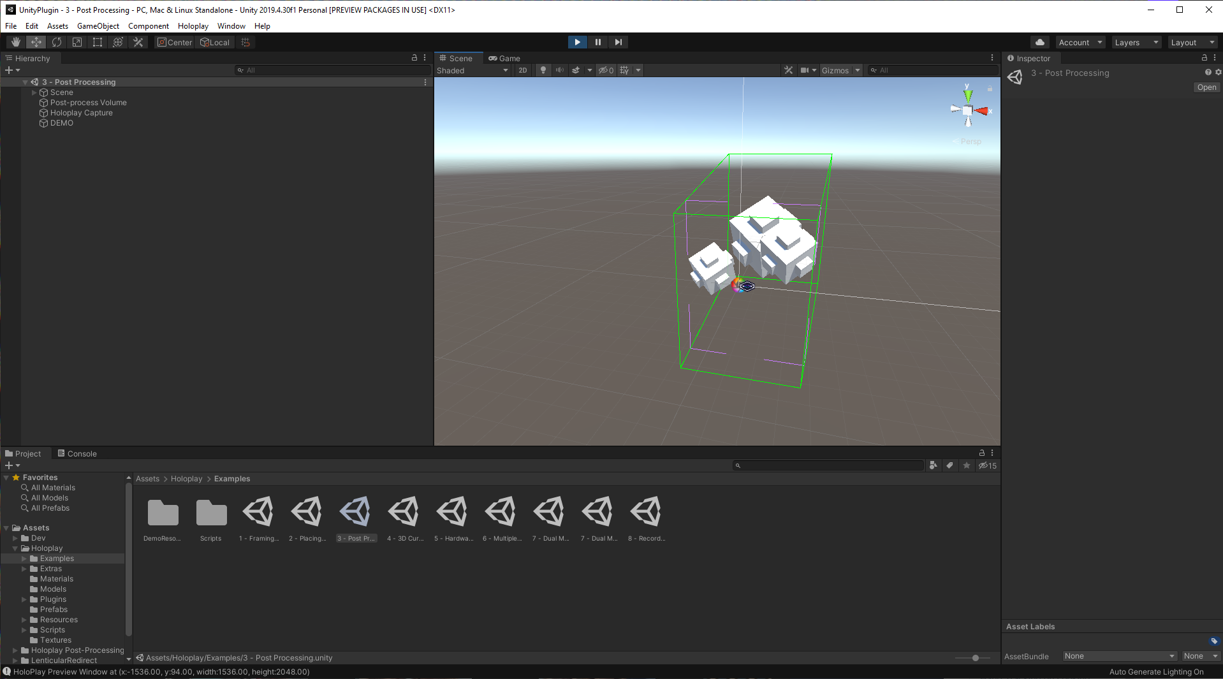Select the Scale tool

77,42
